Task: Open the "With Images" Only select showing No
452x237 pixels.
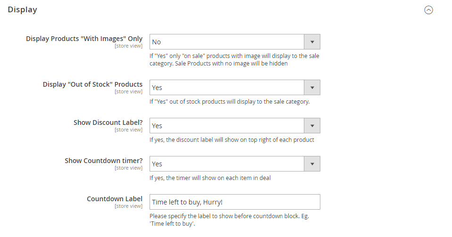Action: [226, 42]
